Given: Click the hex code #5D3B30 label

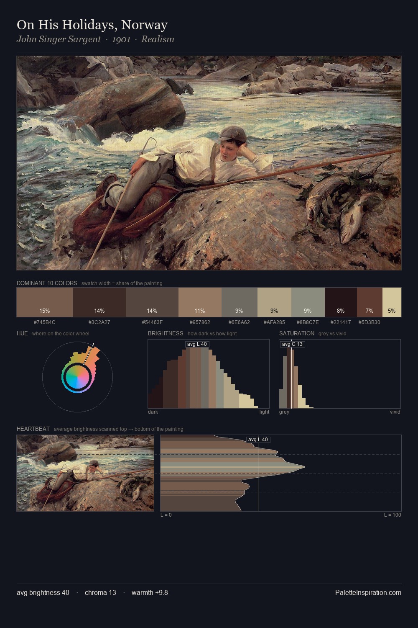Looking at the screenshot, I should pyautogui.click(x=370, y=322).
